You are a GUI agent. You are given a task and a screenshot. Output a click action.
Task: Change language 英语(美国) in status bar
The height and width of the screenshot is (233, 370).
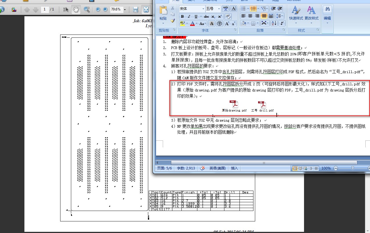217,168
